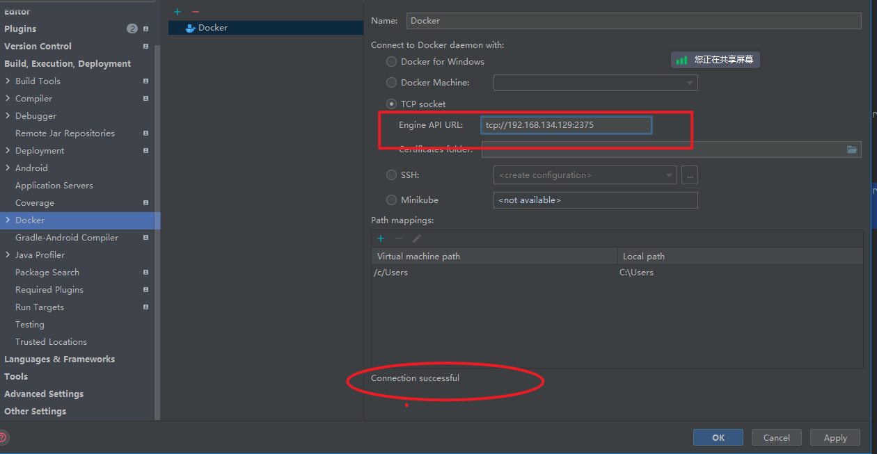Open the Plugins settings category
The image size is (877, 454).
[x=20, y=29]
